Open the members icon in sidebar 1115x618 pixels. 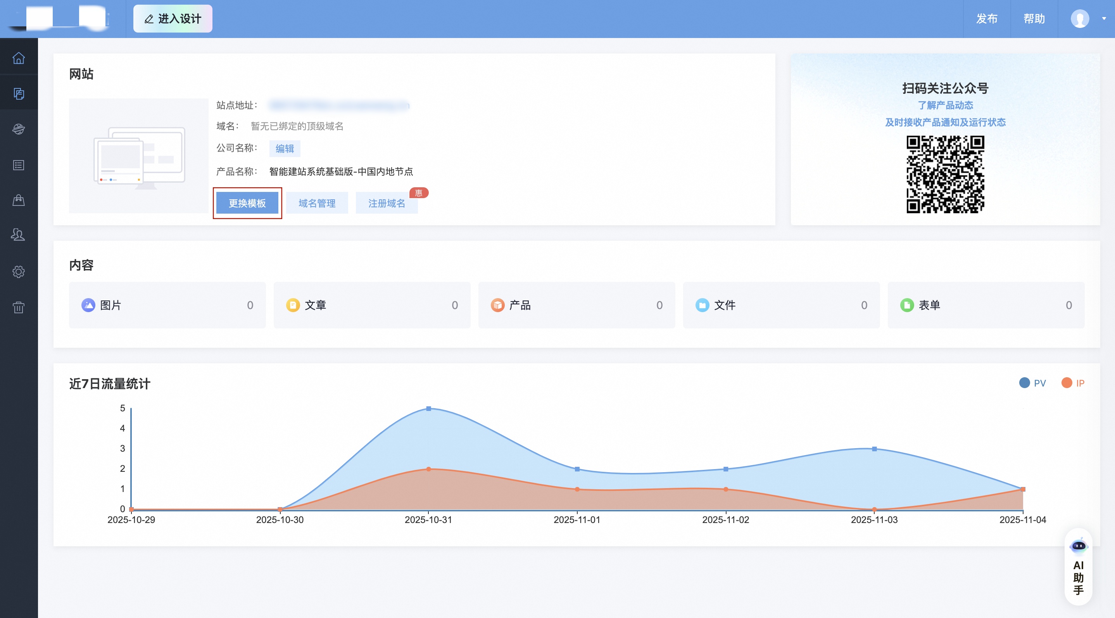tap(19, 235)
